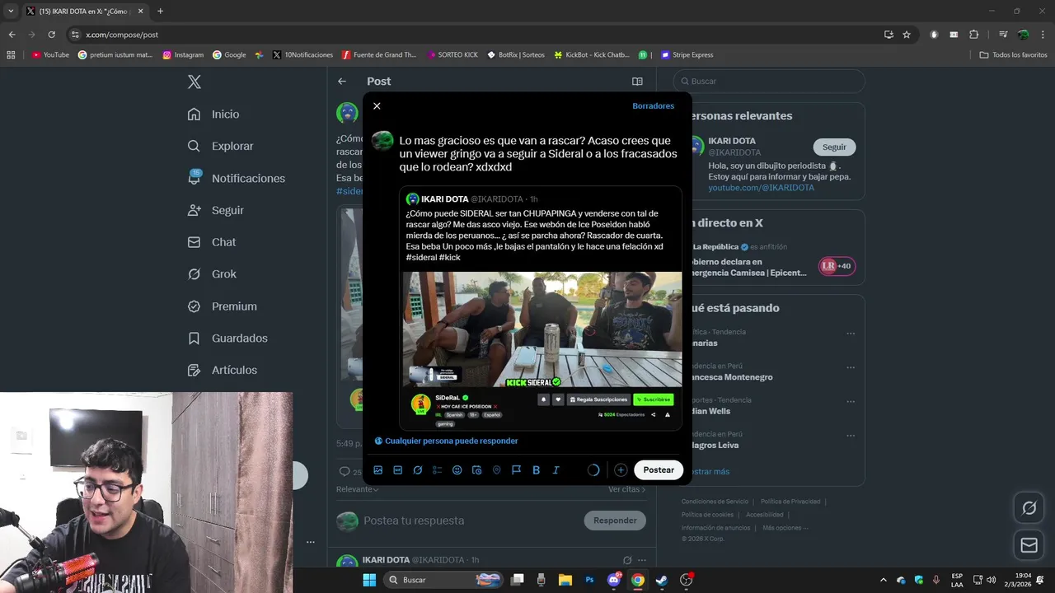This screenshot has width=1055, height=593.
Task: Expand the Relevante replies sort dropdown
Action: pos(358,489)
